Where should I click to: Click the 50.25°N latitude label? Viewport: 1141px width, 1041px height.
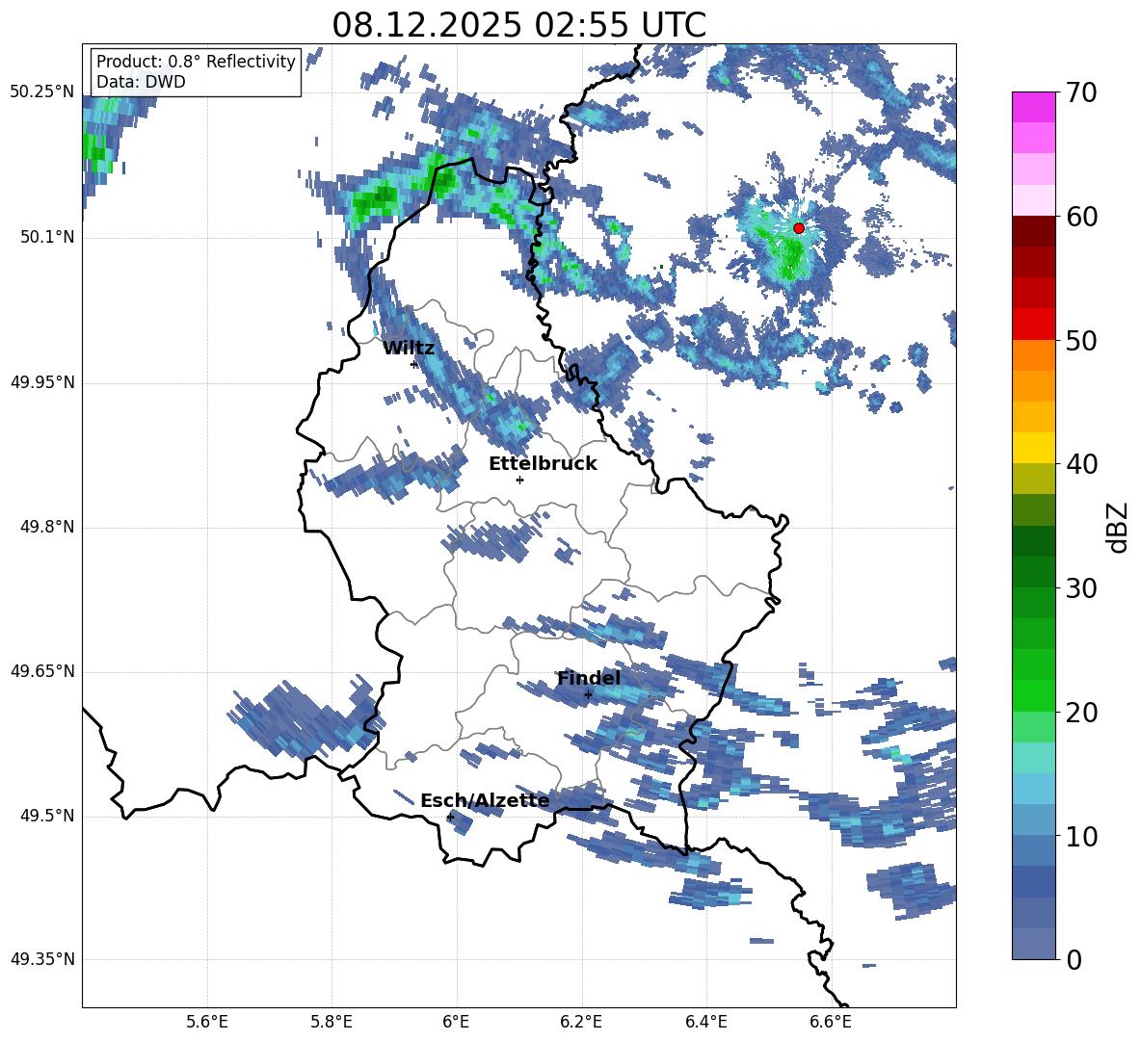click(x=42, y=92)
